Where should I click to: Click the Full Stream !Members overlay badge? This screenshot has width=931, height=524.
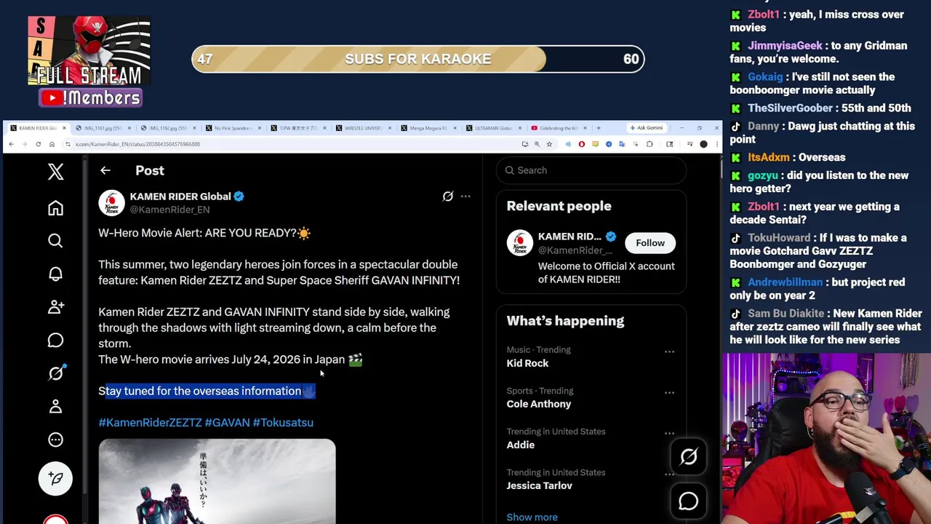point(89,62)
